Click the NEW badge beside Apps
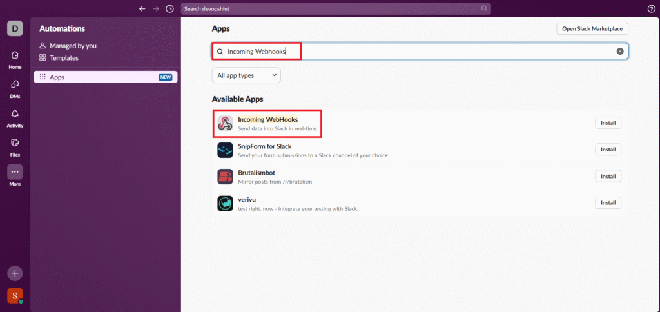This screenshot has height=312, width=660. pos(166,77)
